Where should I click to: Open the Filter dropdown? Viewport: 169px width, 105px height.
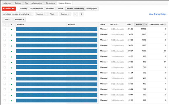[53, 14]
